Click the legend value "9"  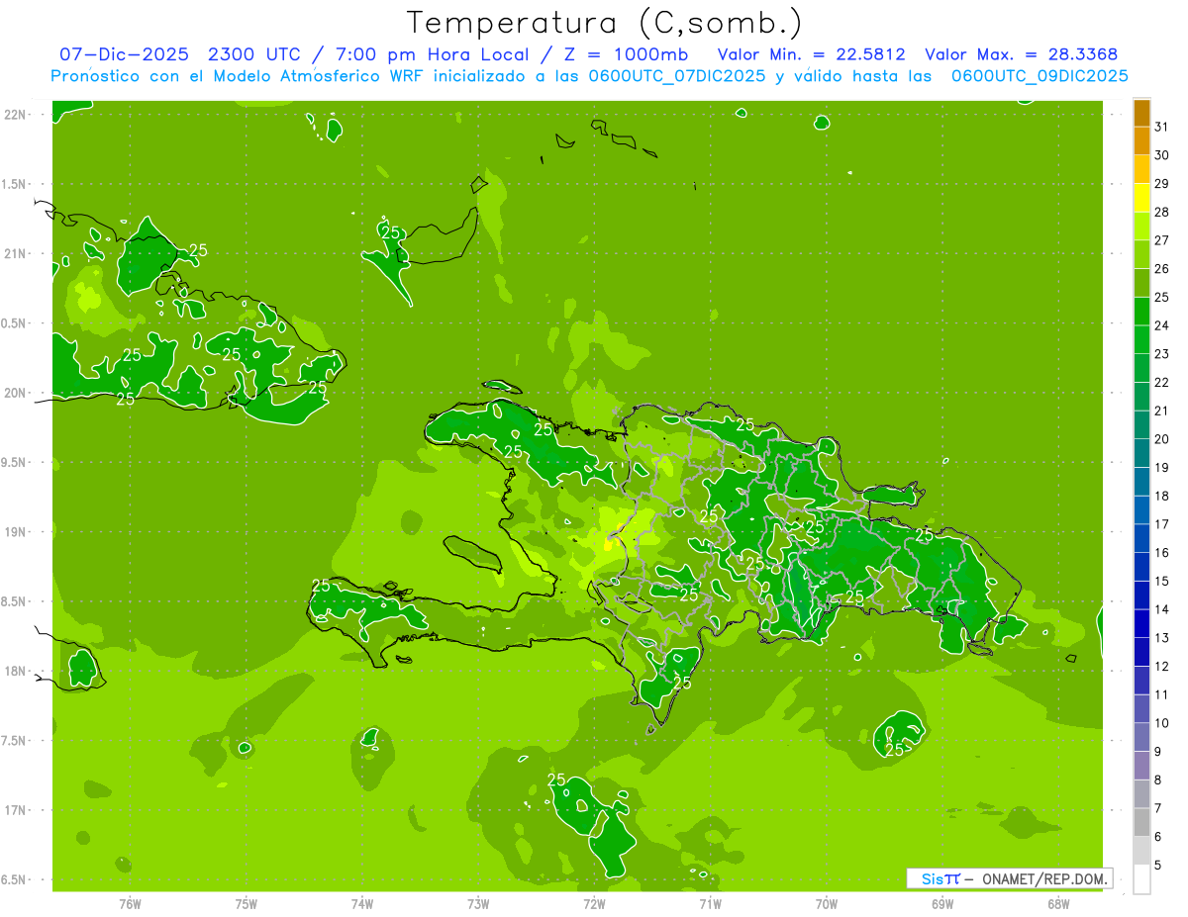pos(1158,752)
